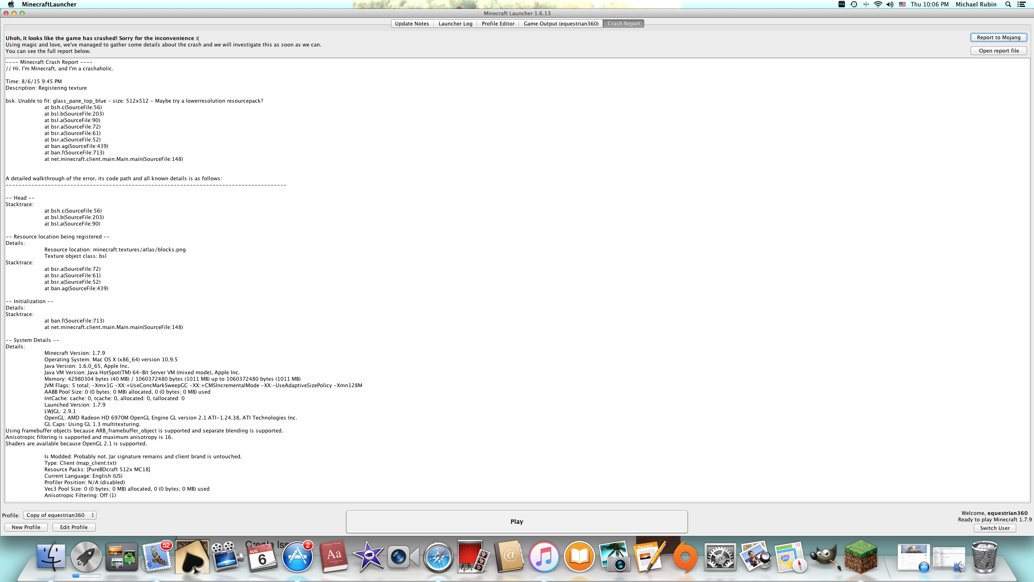The height and width of the screenshot is (582, 1034).
Task: Switch to the Launcher Log tab
Action: [x=455, y=23]
